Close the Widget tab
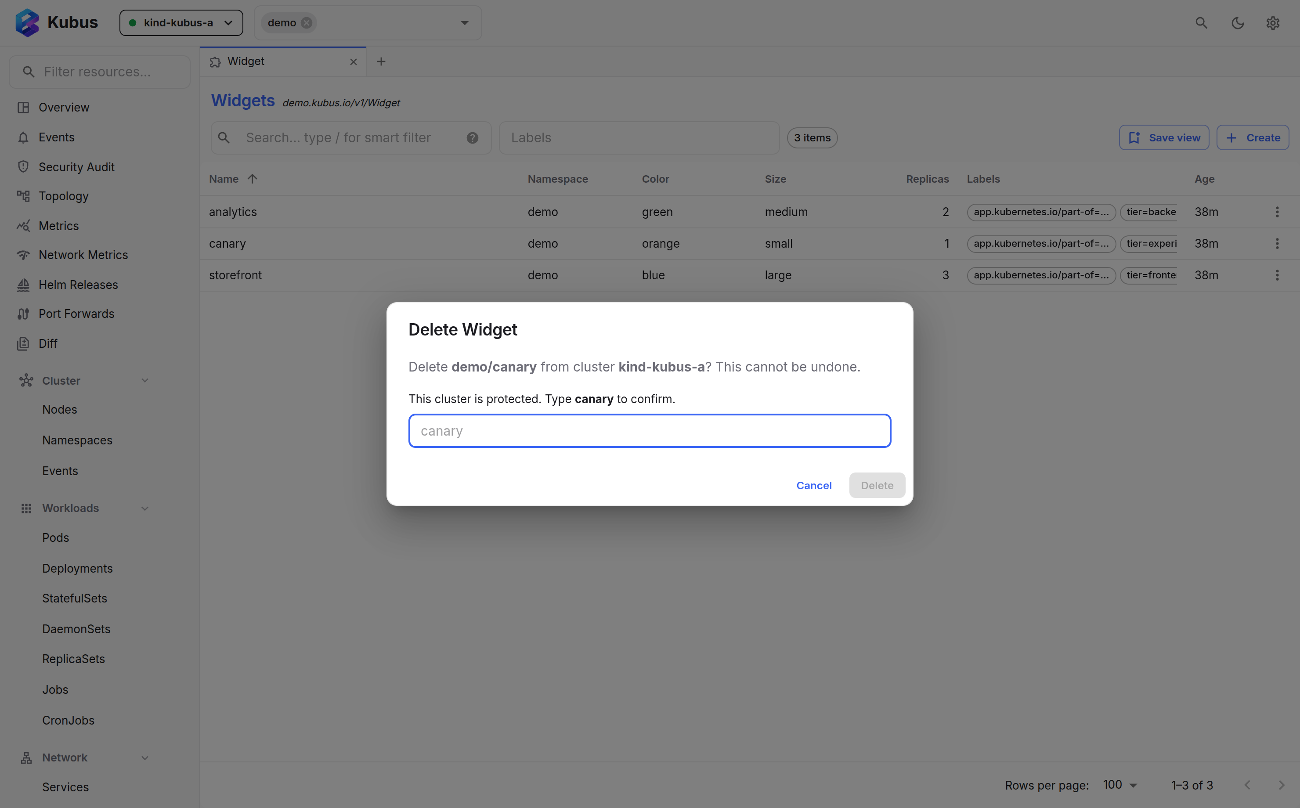Viewport: 1300px width, 808px height. coord(353,62)
